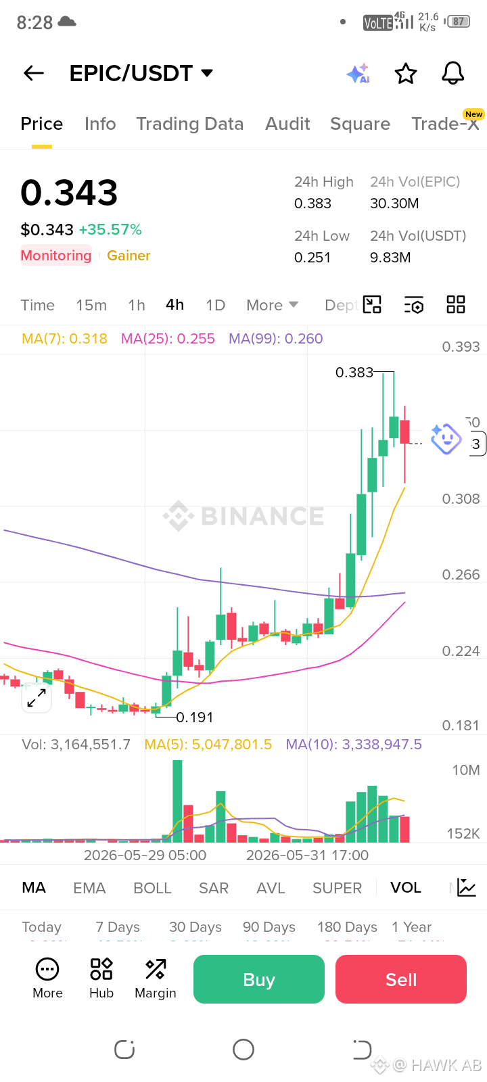Open Margin trading icon
This screenshot has width=487, height=1082.
(x=156, y=979)
